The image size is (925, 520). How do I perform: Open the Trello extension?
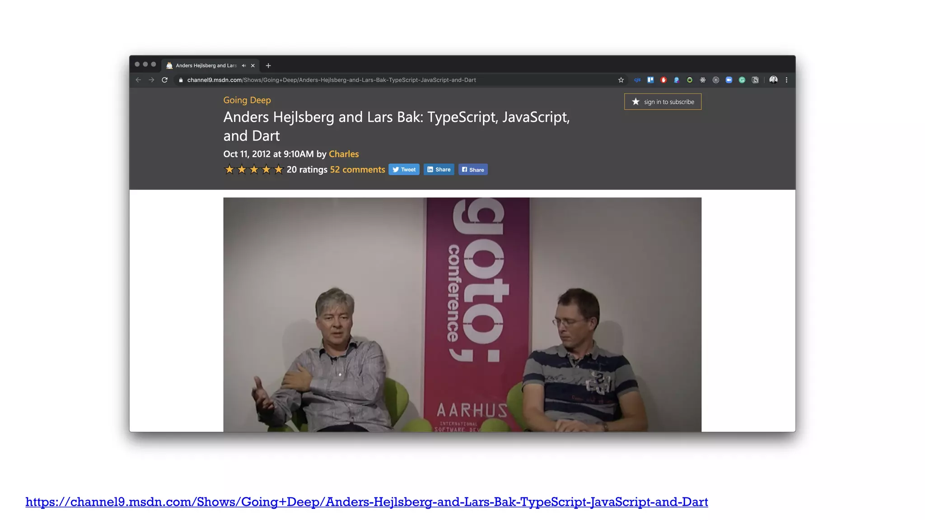(x=650, y=80)
